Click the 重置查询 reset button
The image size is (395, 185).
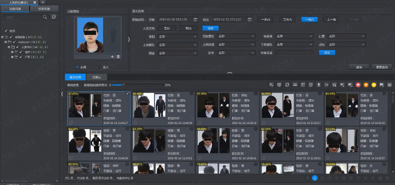click(x=382, y=67)
